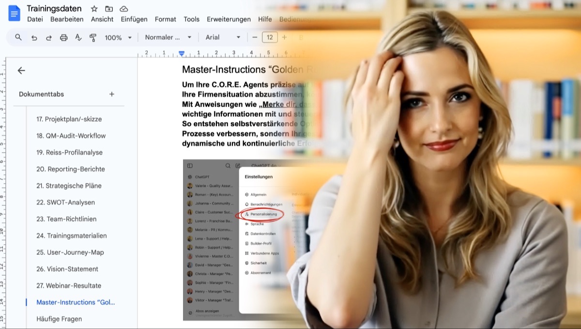The image size is (581, 329).
Task: Open the Google Docs home icon
Action: (x=14, y=13)
